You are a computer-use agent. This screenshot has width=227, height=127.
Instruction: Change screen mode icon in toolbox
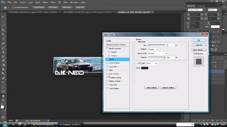click(3, 117)
